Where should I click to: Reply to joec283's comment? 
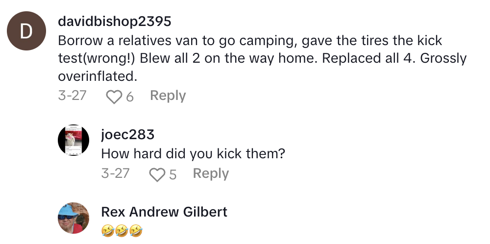[211, 174]
